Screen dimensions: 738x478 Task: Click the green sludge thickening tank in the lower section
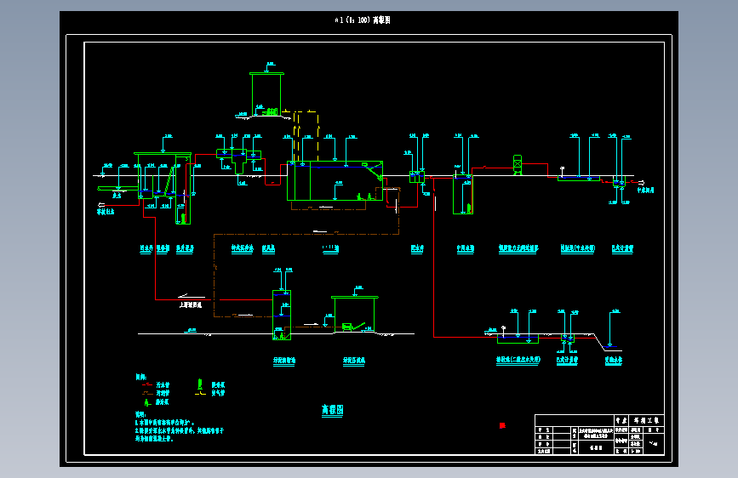(282, 315)
